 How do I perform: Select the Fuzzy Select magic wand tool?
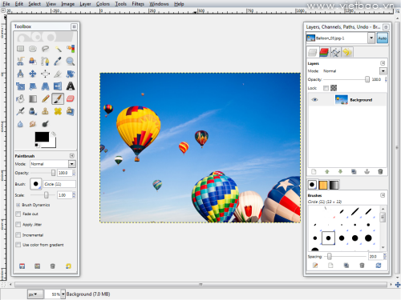point(58,49)
